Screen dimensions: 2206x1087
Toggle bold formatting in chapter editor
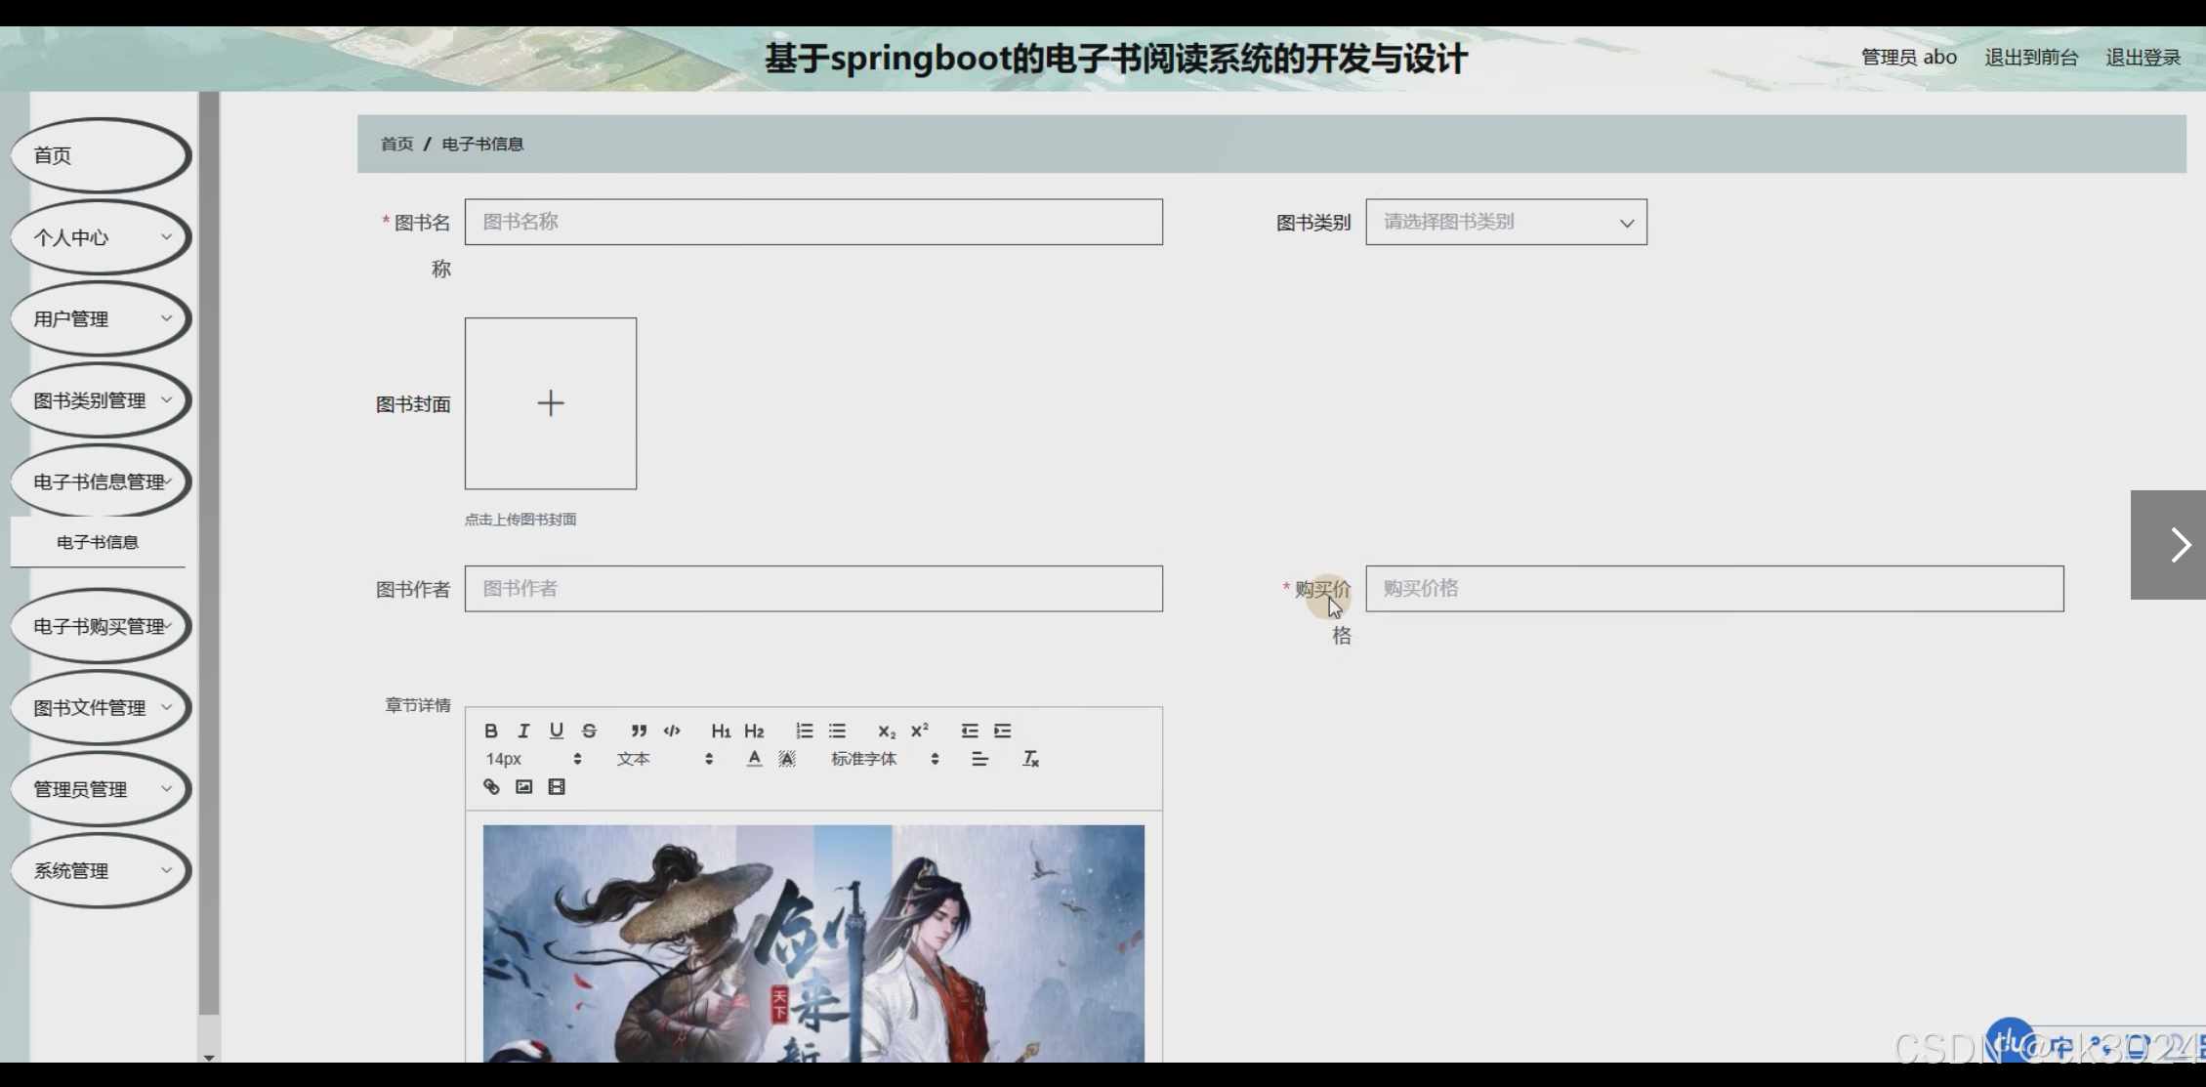491,731
